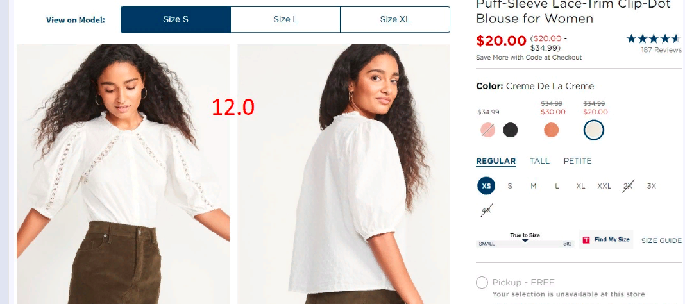
Task: Select the Pickup - FREE radio button
Action: point(482,283)
